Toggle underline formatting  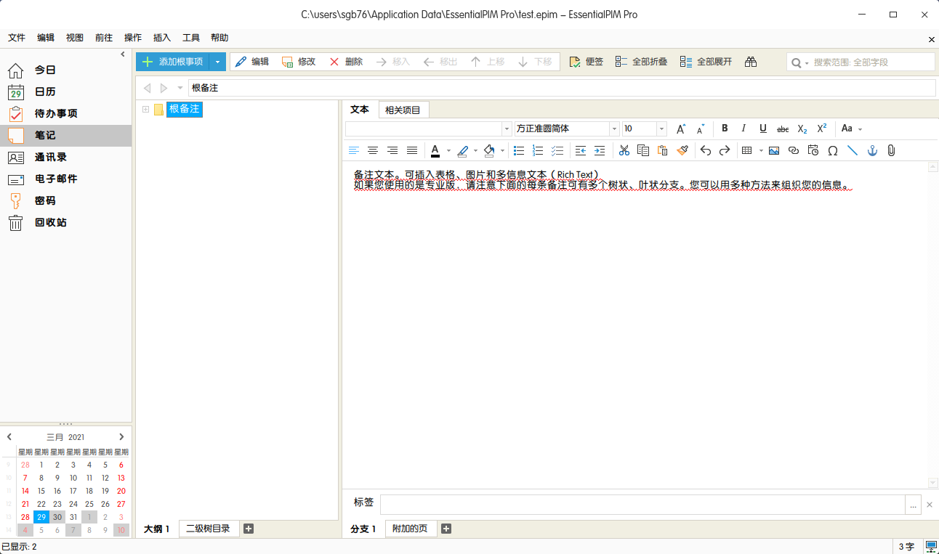[762, 129]
